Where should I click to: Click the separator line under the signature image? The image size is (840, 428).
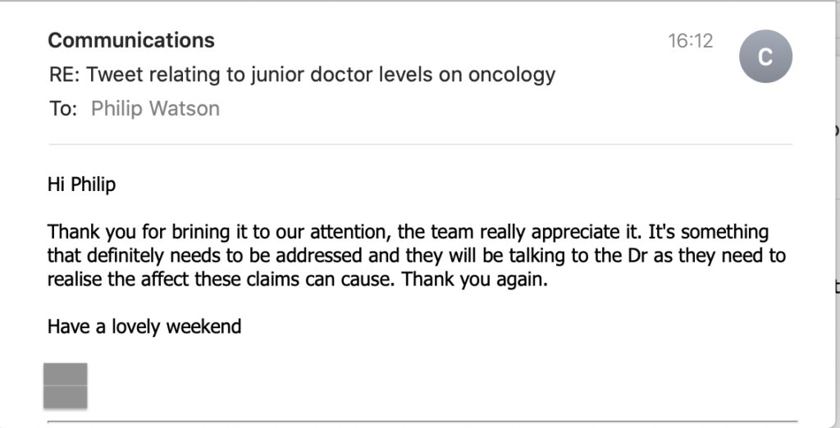422,422
